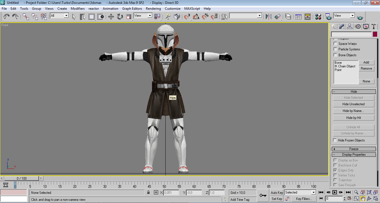Screen dimensions: 380x203
Task: Open the Graph Editors menu
Action: [132, 9]
